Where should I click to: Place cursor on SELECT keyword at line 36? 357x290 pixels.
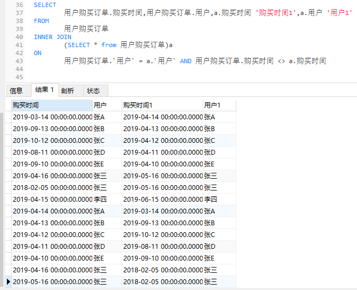(x=45, y=5)
